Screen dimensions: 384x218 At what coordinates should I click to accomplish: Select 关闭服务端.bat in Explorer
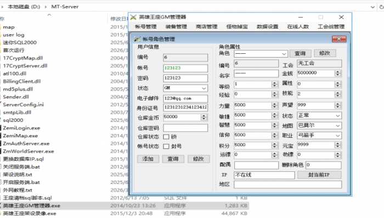21,167
